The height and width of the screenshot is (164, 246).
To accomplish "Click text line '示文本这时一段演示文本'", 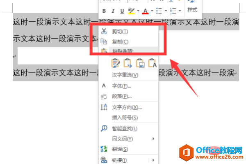I will 55,39.
